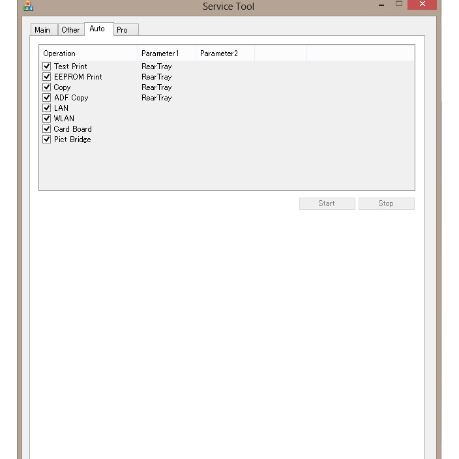Disable the Copy operation checkbox
The height and width of the screenshot is (459, 459).
(x=47, y=87)
